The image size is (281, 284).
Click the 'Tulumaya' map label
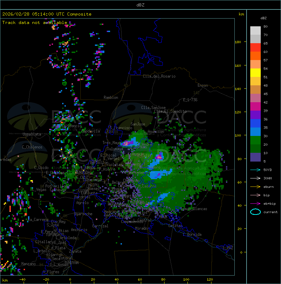point(115,149)
